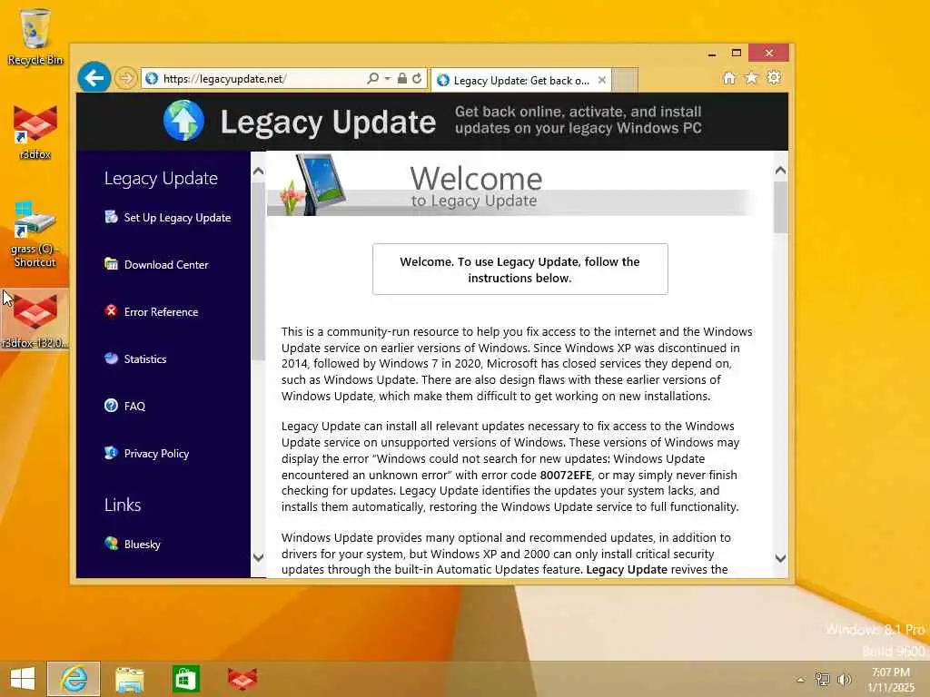930x697 pixels.
Task: Click the main content scrollbar thumb
Action: (x=780, y=207)
